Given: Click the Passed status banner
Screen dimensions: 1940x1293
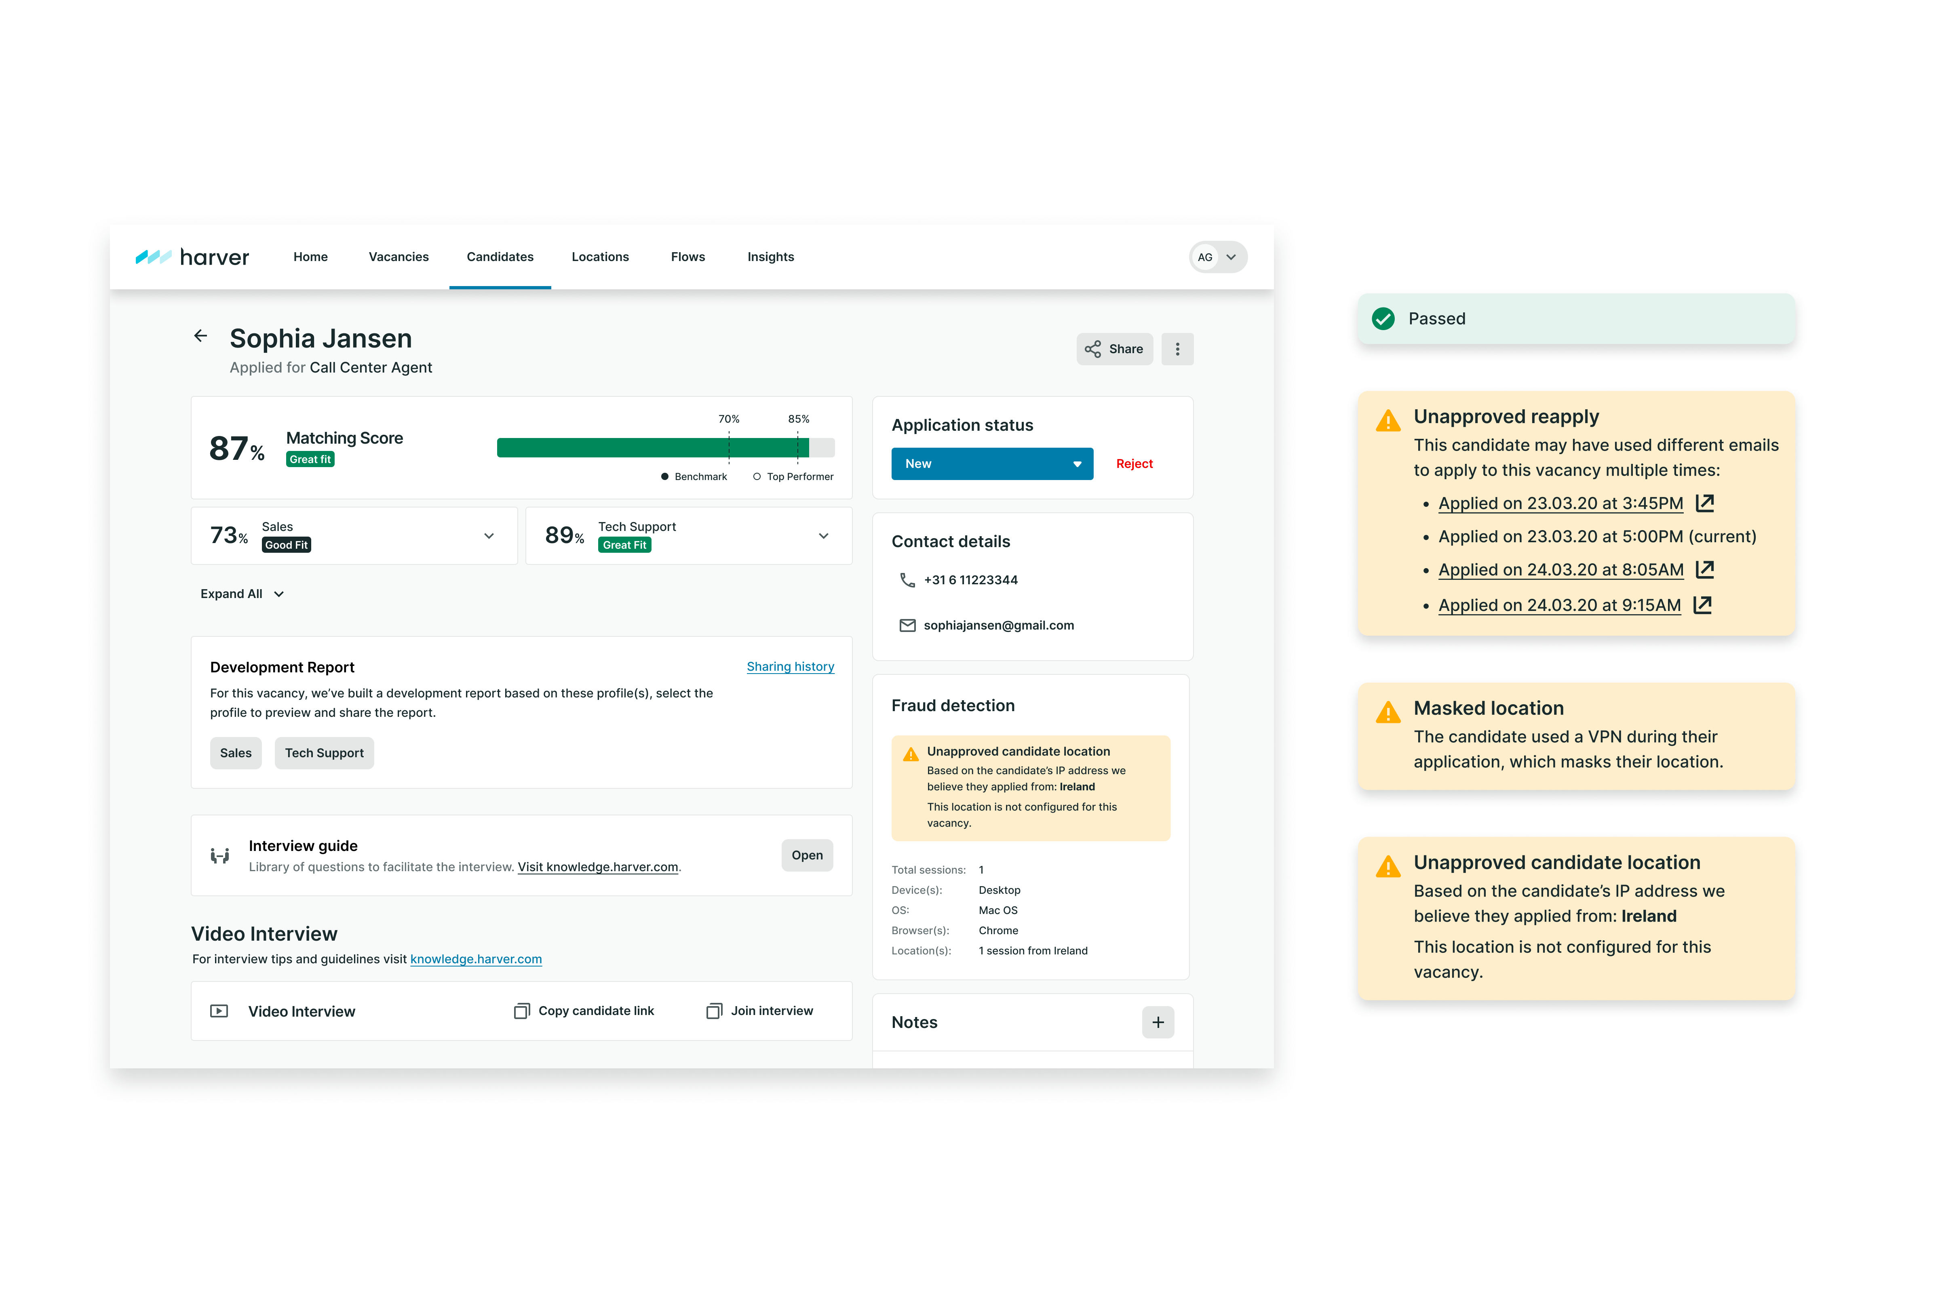Looking at the screenshot, I should click(1576, 318).
